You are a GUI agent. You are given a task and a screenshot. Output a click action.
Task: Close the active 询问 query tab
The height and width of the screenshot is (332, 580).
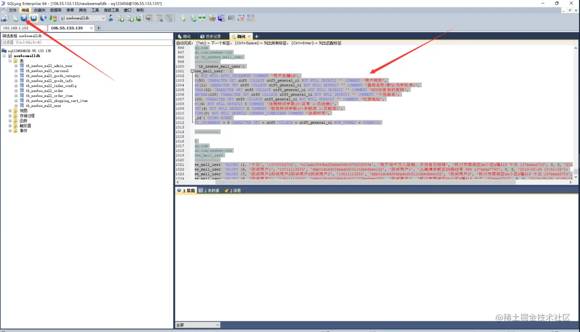click(249, 36)
